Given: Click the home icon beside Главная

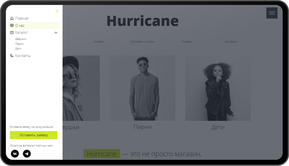Looking at the screenshot, I should (x=12, y=18).
